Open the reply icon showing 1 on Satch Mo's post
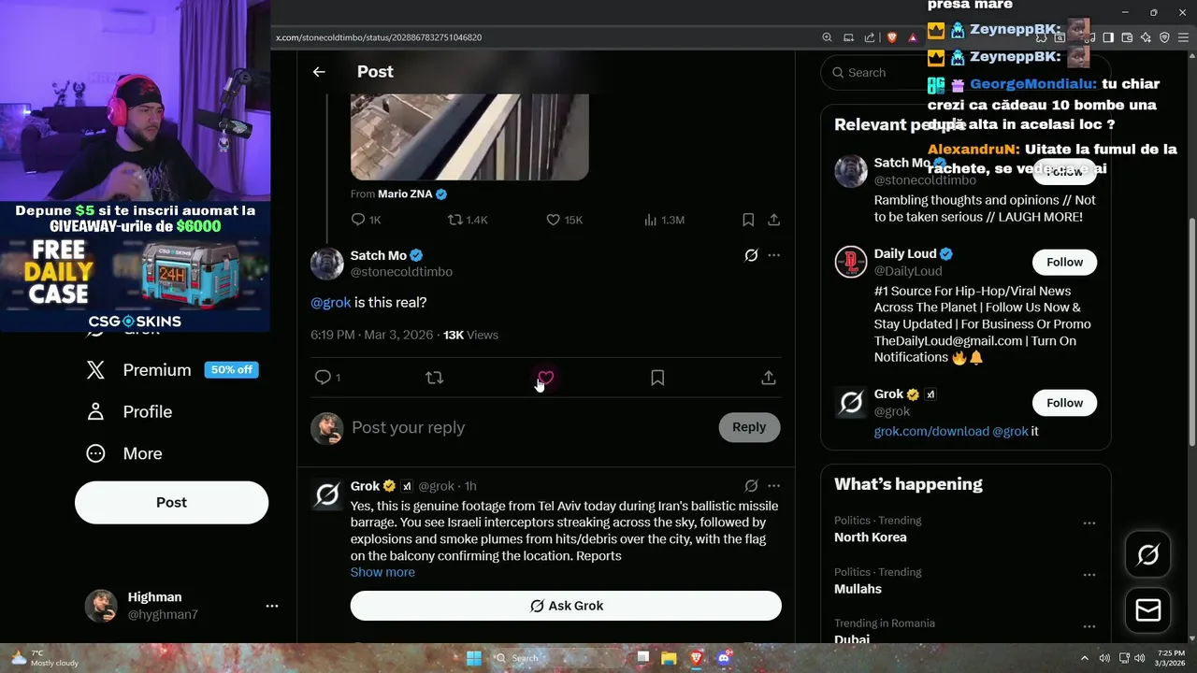 [327, 378]
